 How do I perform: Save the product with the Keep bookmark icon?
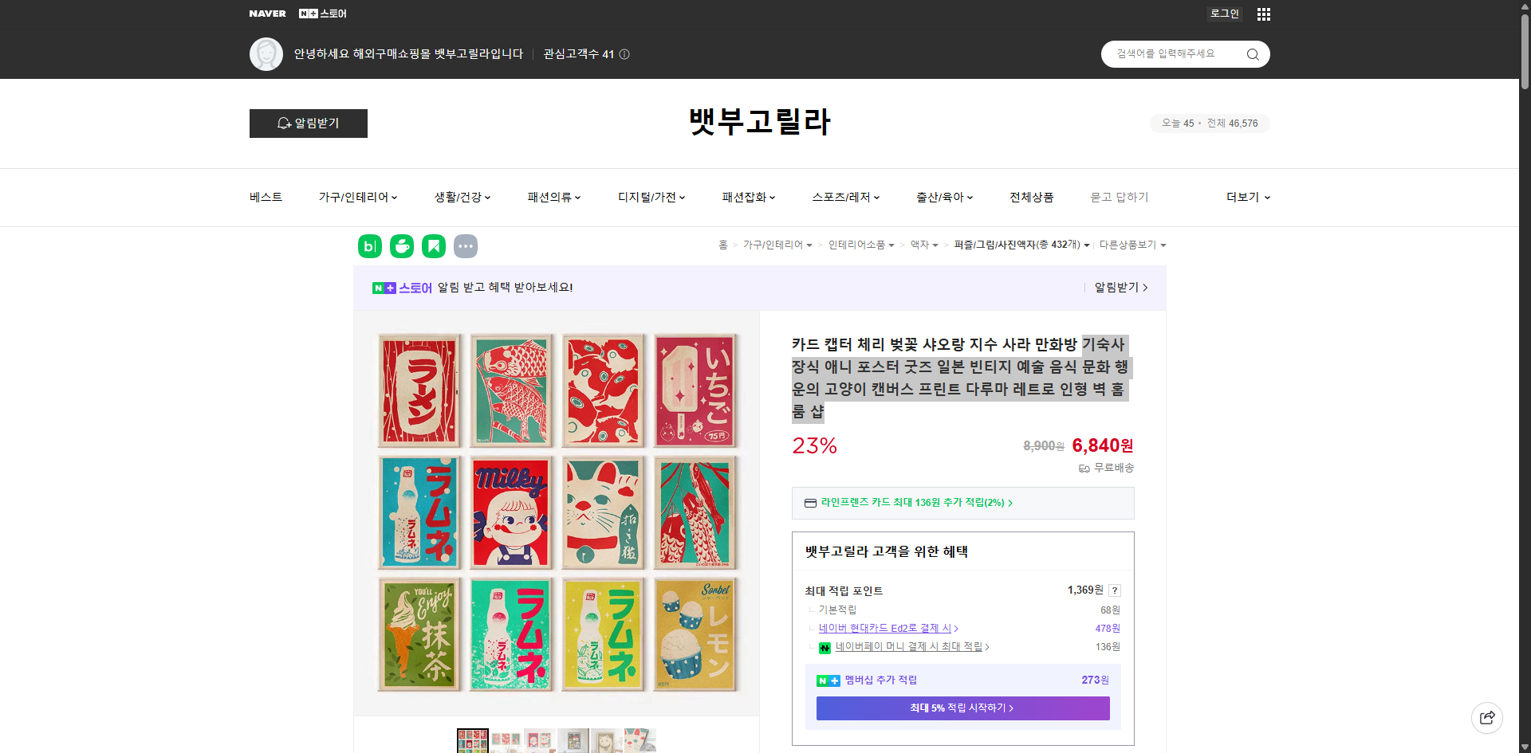click(433, 246)
